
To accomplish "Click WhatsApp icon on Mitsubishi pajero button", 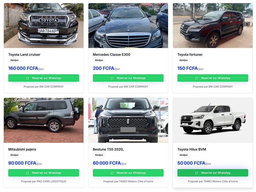I will pos(27,173).
